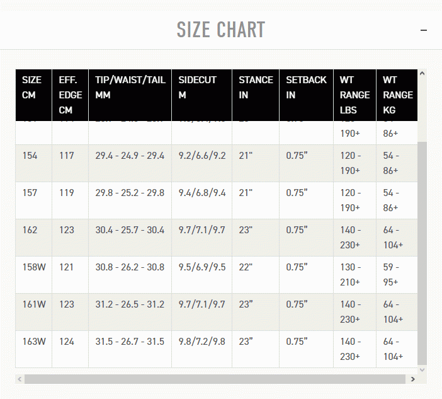Click the SIZE CHART heading
The height and width of the screenshot is (399, 442).
(221, 30)
